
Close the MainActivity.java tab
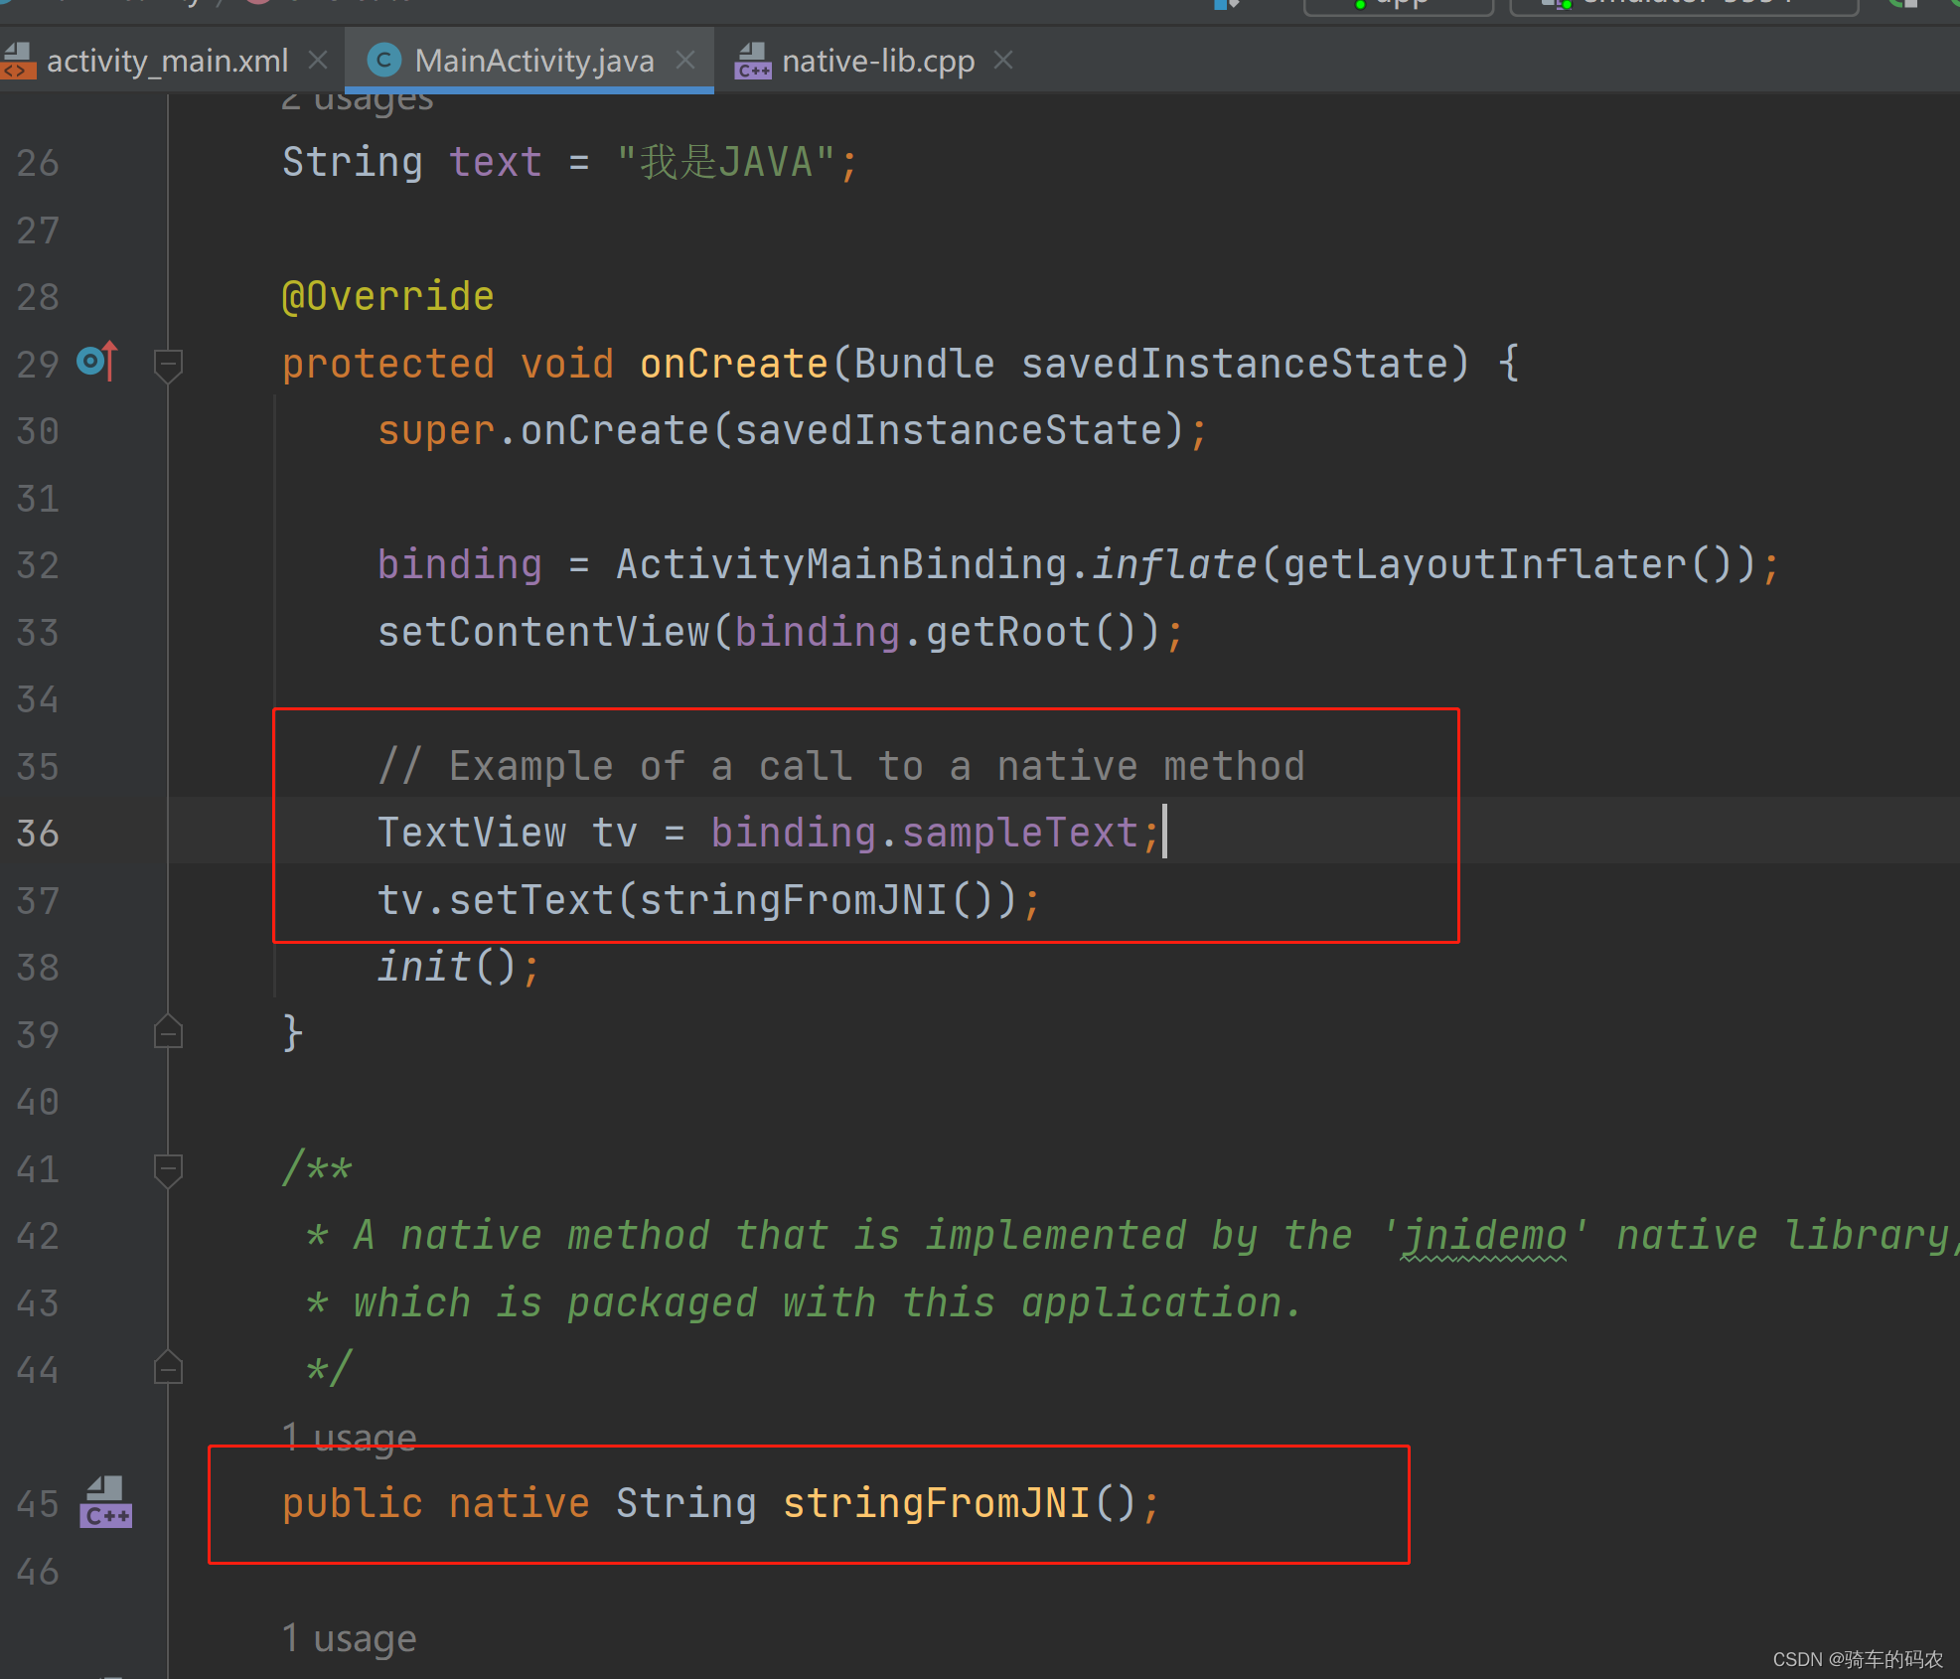[x=685, y=61]
